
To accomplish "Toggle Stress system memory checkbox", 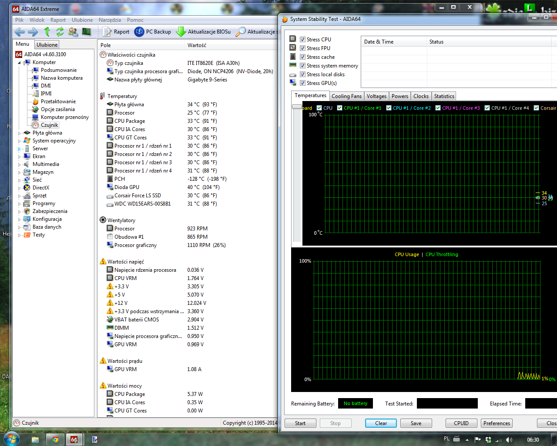I will pyautogui.click(x=302, y=66).
